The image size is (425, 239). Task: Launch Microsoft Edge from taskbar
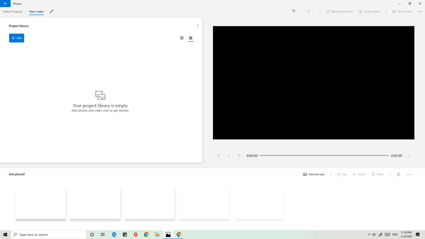coord(114,235)
